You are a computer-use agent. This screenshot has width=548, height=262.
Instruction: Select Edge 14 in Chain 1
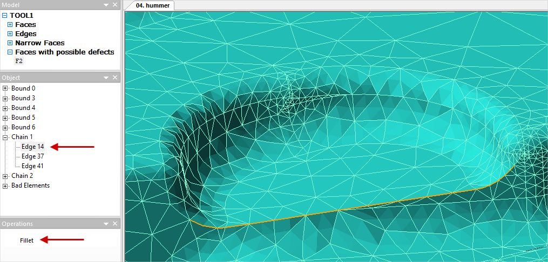pos(32,147)
